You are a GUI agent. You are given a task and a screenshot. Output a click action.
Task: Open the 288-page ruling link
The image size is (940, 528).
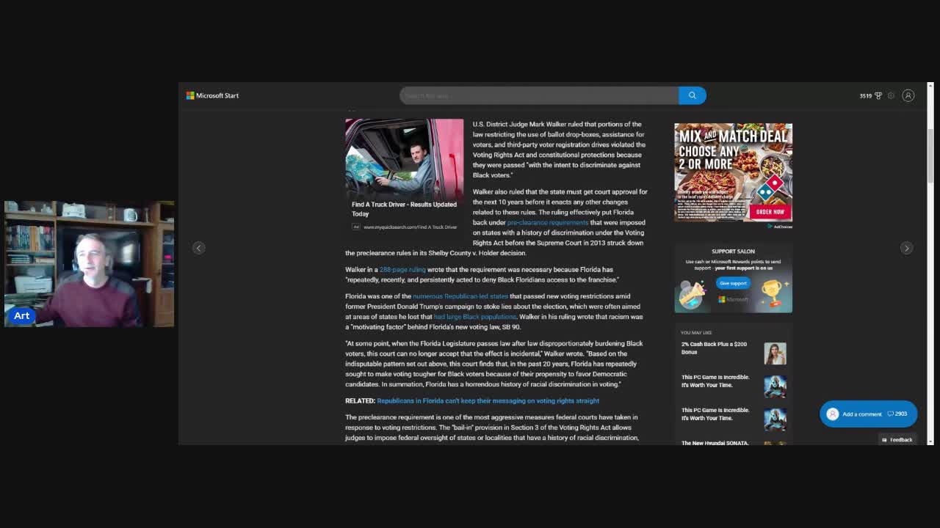pos(402,269)
